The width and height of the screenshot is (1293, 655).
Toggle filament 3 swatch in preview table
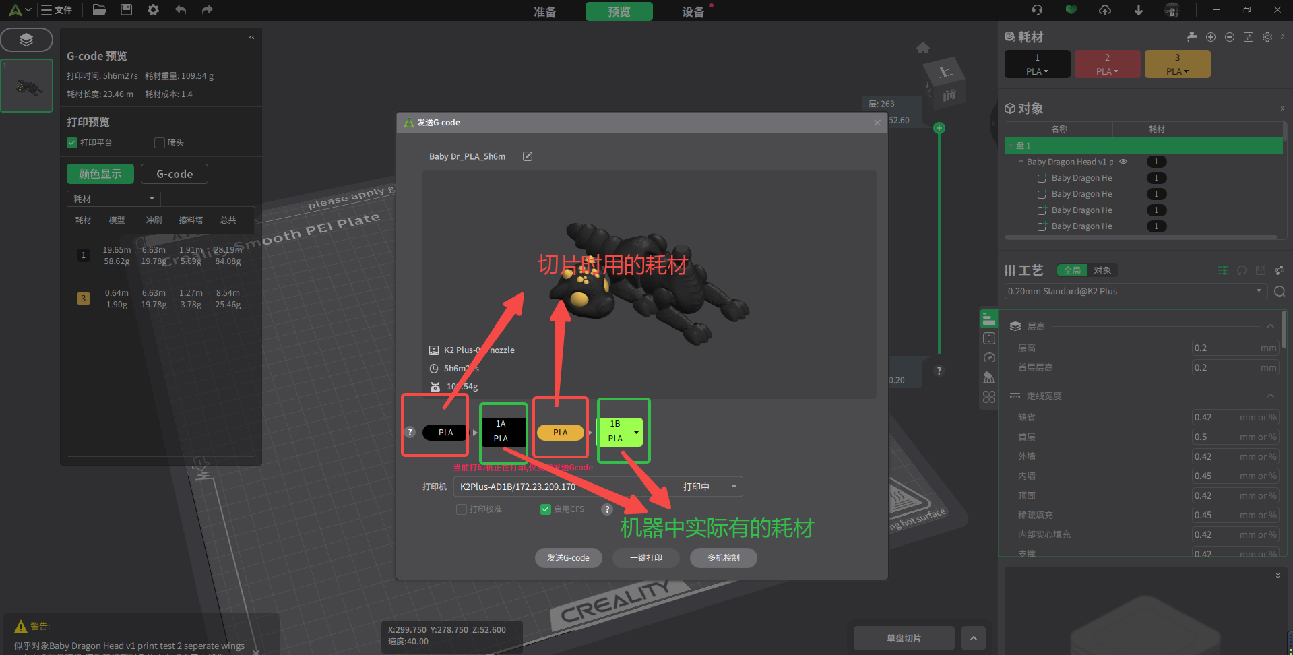coord(84,299)
